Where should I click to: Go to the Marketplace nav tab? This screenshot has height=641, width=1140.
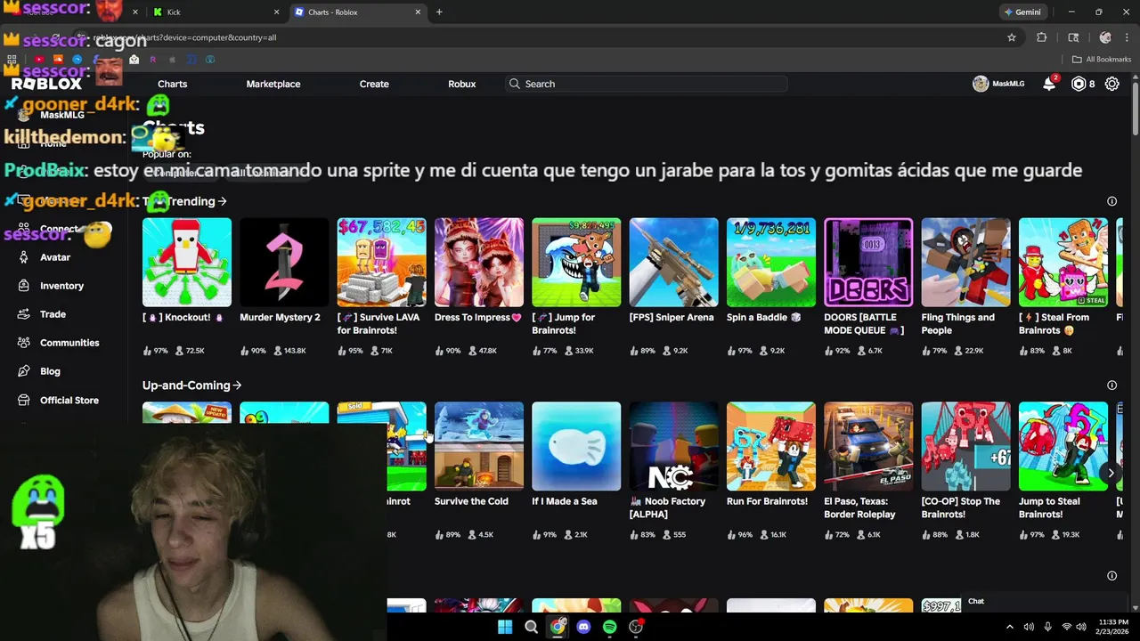tap(273, 84)
